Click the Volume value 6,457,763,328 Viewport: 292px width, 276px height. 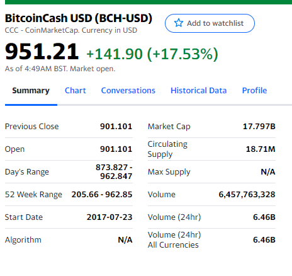pyautogui.click(x=247, y=195)
